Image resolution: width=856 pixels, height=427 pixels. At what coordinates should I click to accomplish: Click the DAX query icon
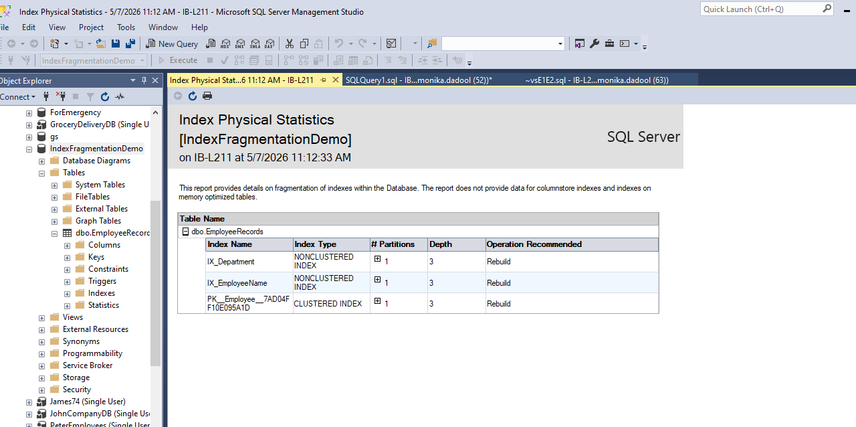pyautogui.click(x=269, y=44)
